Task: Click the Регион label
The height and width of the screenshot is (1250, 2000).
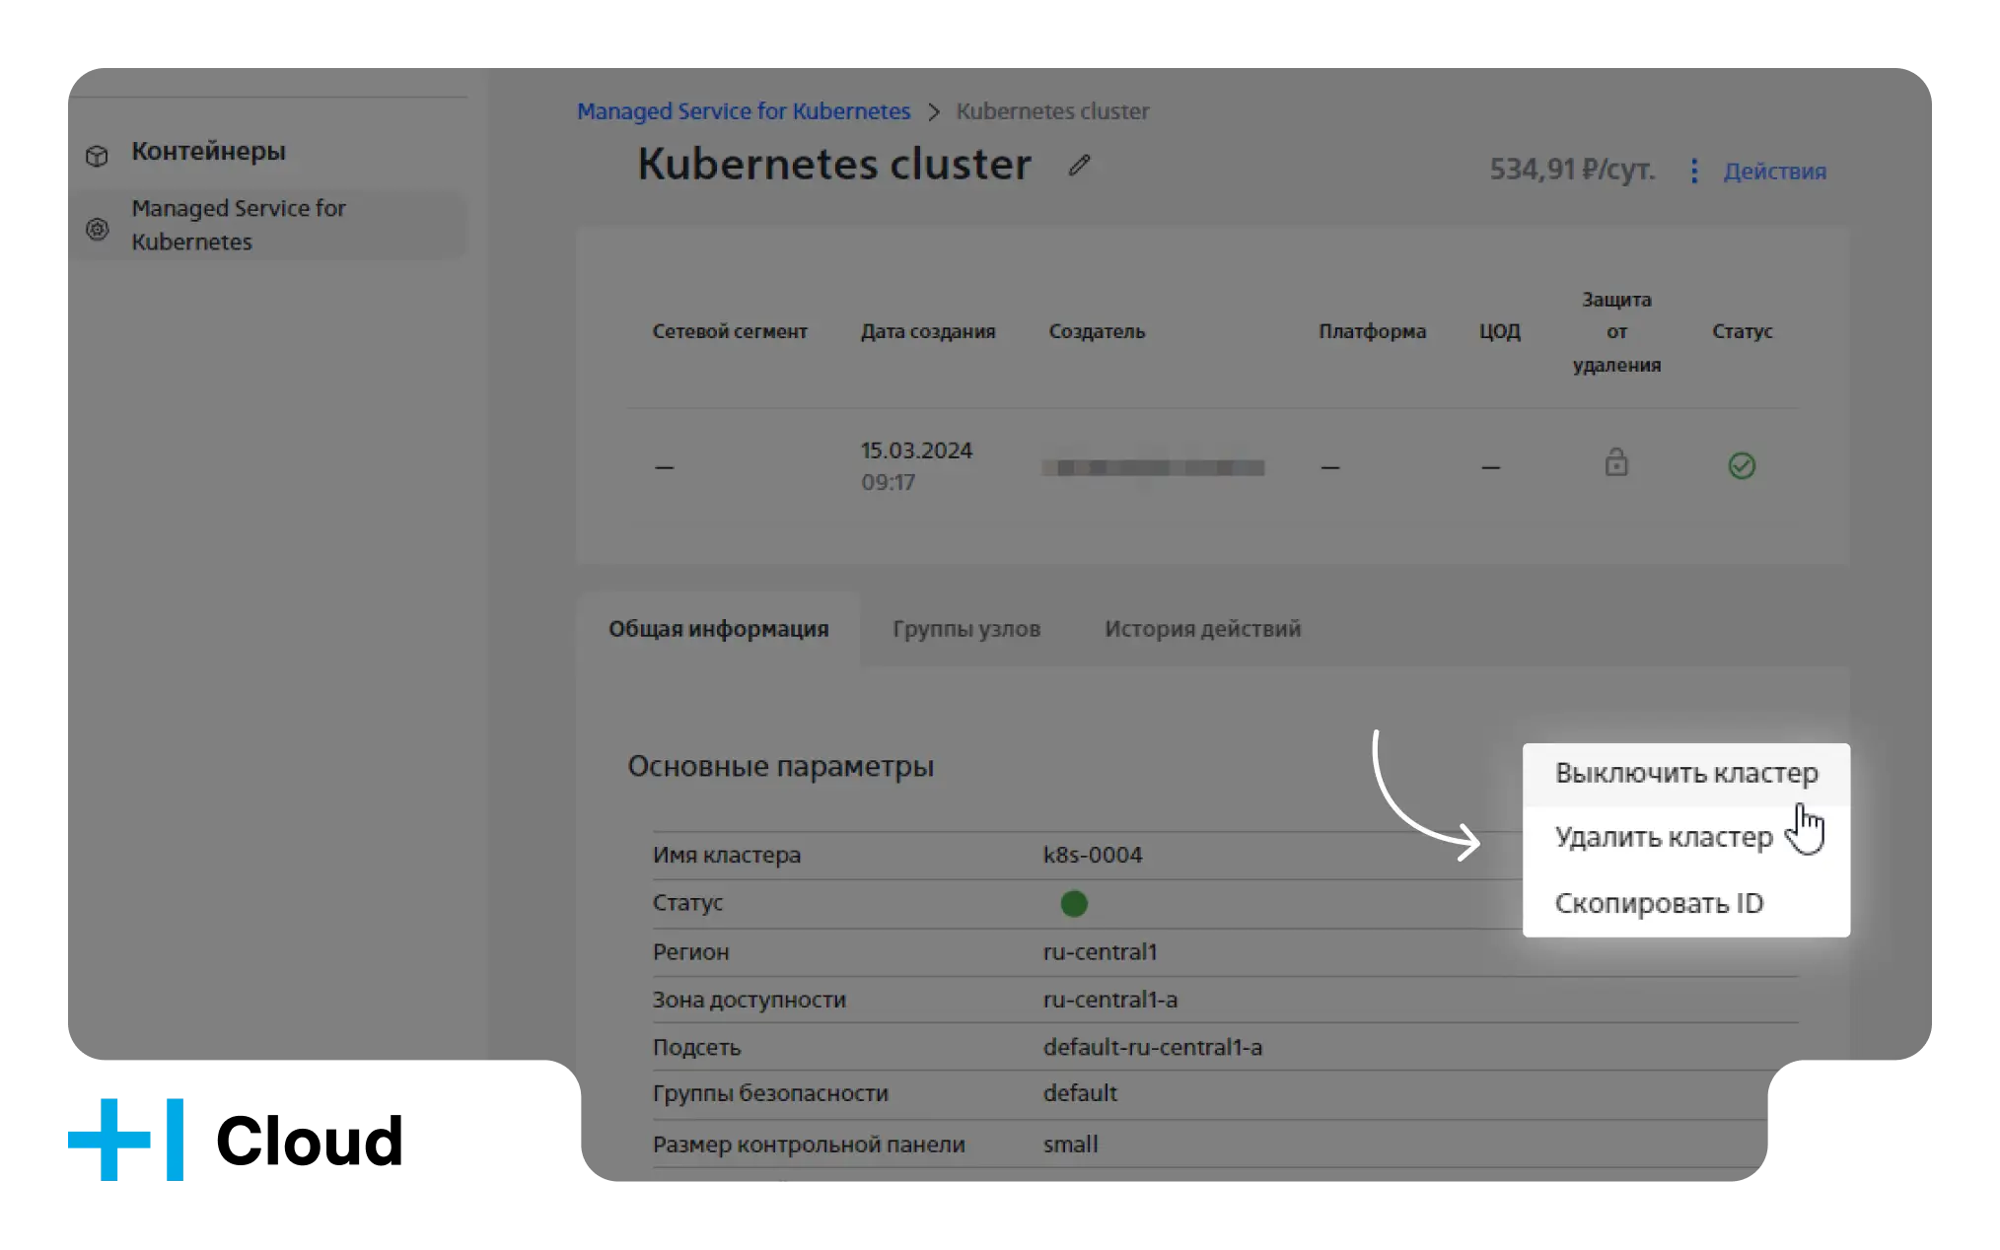Action: [x=690, y=952]
